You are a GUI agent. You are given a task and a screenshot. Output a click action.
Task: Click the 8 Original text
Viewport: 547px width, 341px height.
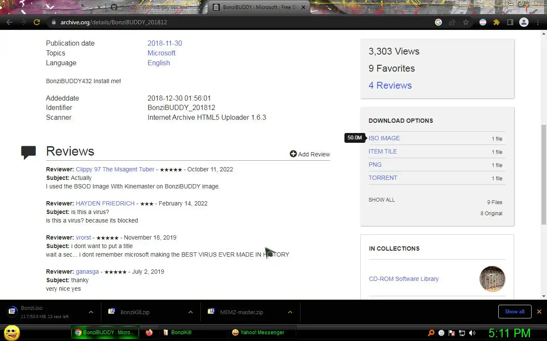[x=491, y=214]
